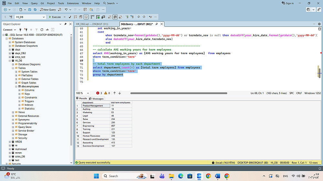Open the HI_DB database dropdown
Screen dimensions: 323x181
44,17
